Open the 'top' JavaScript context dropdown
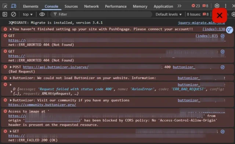Viewport: 235px width, 144px height. tap(28, 14)
